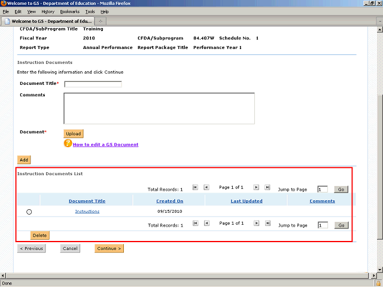Screen dimensions: 383x287
Task: Click the Upload button
Action: [74, 134]
